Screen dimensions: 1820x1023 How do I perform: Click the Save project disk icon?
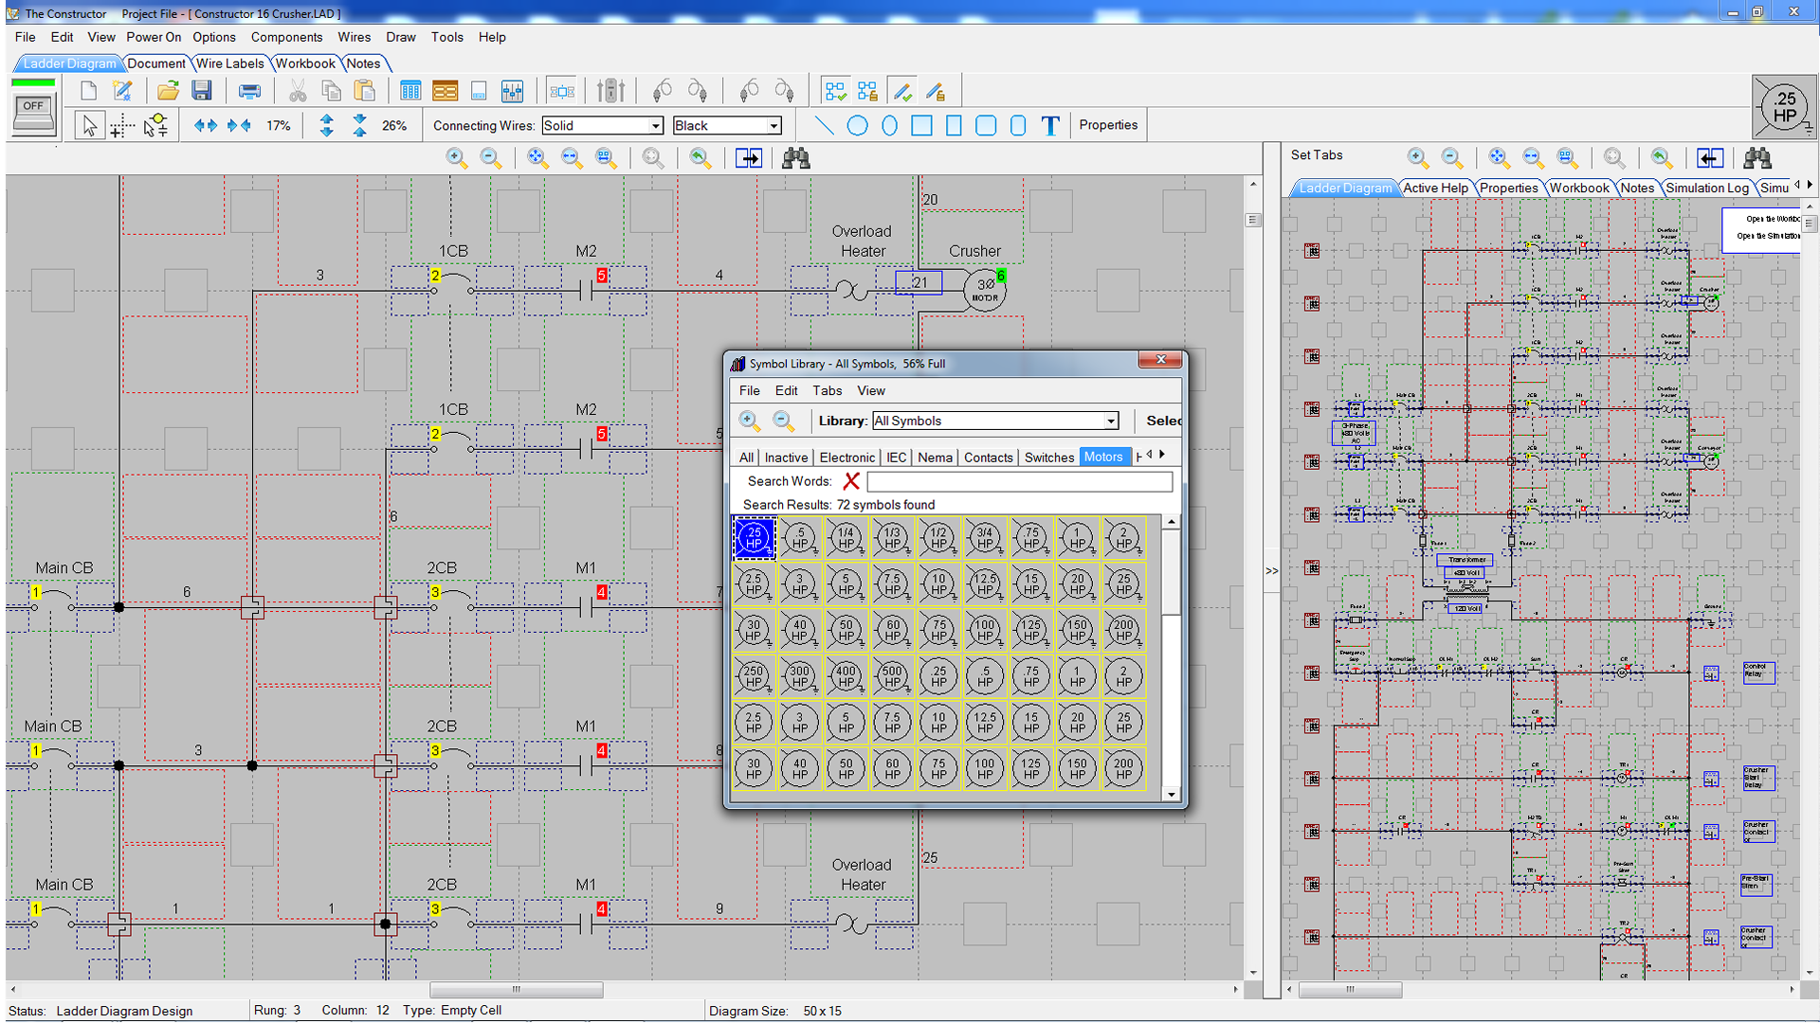tap(201, 91)
